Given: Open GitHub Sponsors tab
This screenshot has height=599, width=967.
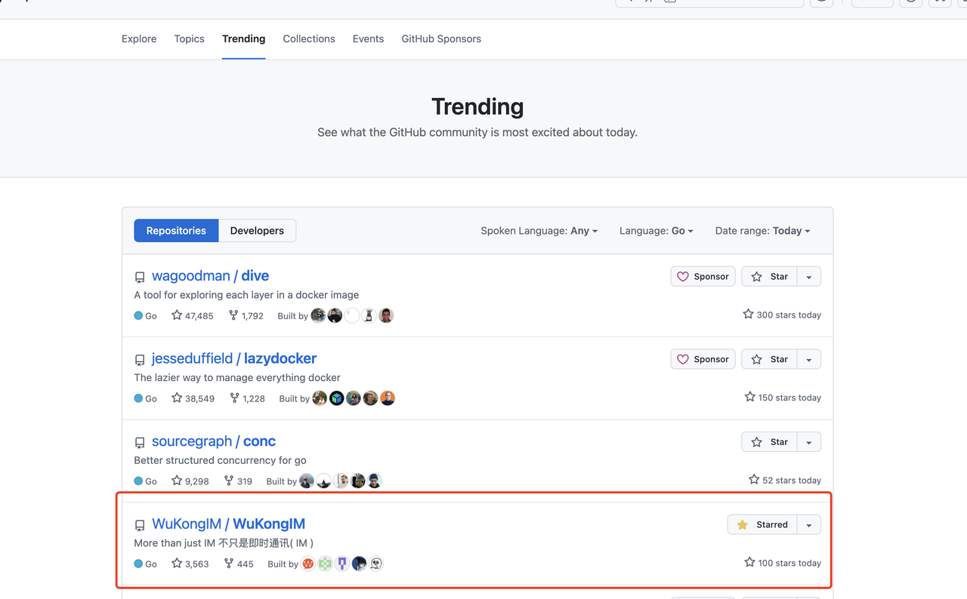Looking at the screenshot, I should pos(441,38).
